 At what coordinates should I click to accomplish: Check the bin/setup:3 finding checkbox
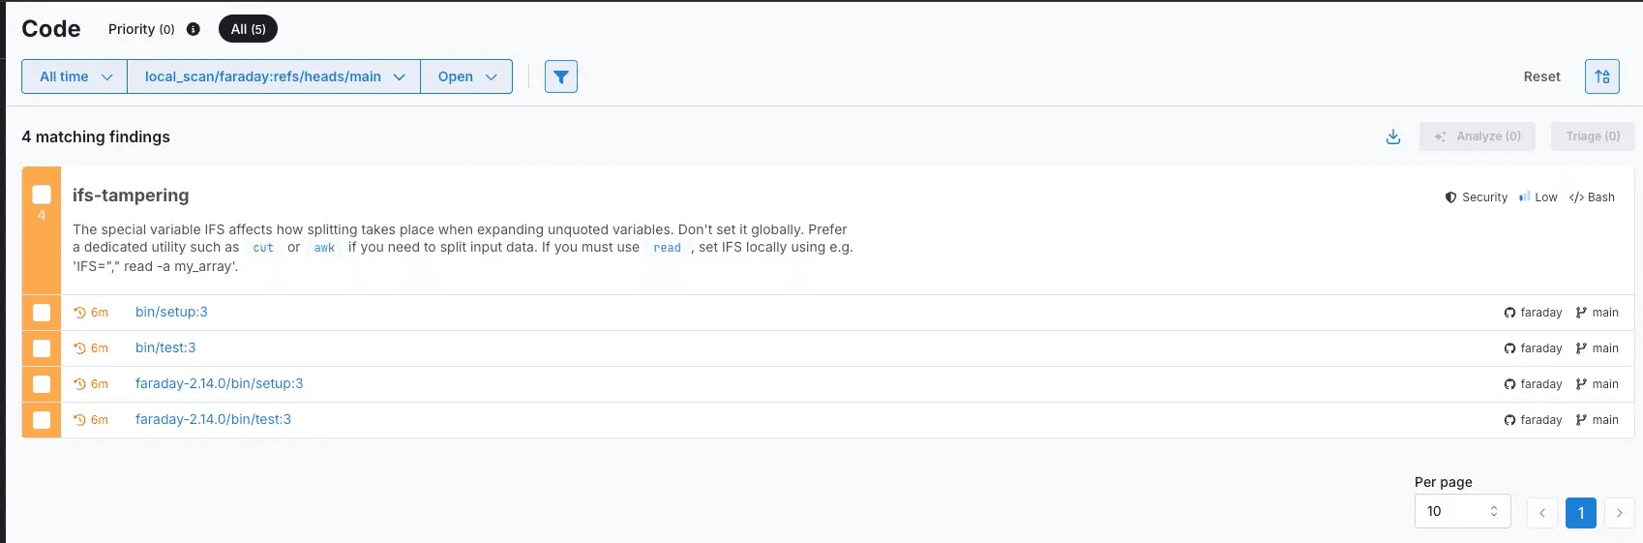42,313
